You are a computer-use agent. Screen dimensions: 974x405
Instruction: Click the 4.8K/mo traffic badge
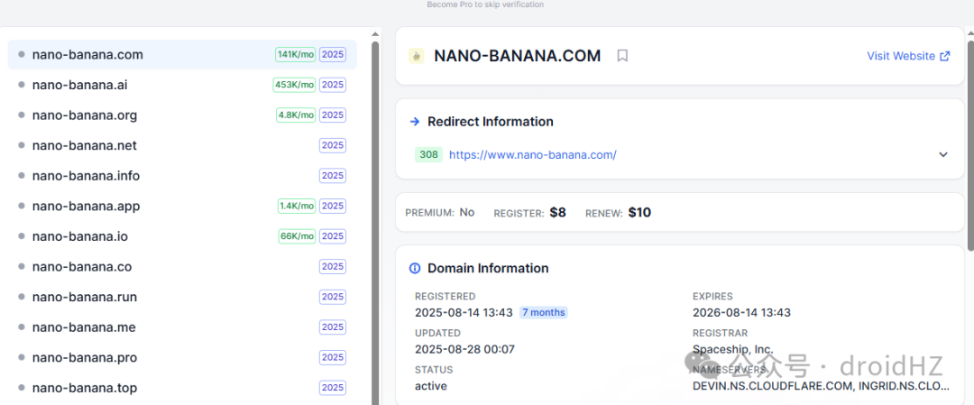[x=297, y=115]
